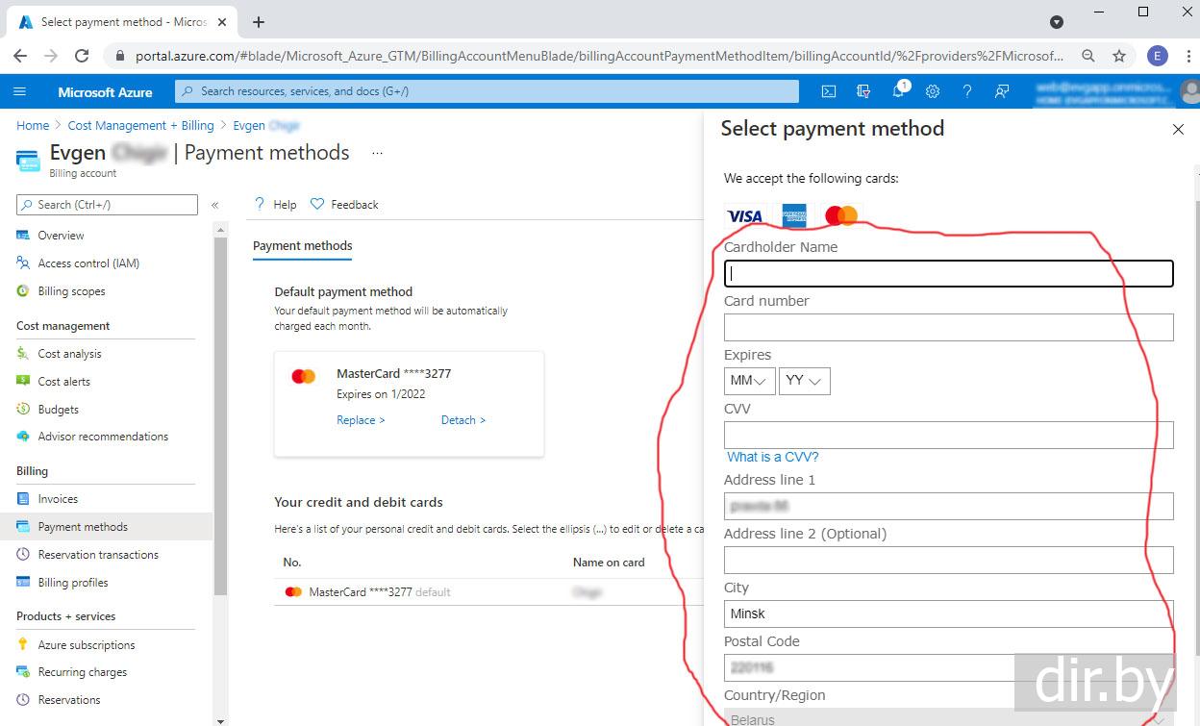
Task: Open the Country/Region dropdown
Action: tap(949, 718)
